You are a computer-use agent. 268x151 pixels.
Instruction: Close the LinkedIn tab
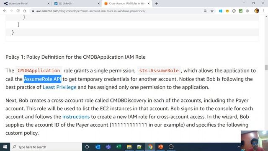tap(98, 3)
